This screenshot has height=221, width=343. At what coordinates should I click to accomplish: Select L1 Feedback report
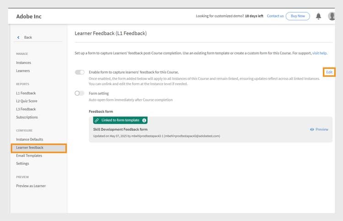(26, 93)
